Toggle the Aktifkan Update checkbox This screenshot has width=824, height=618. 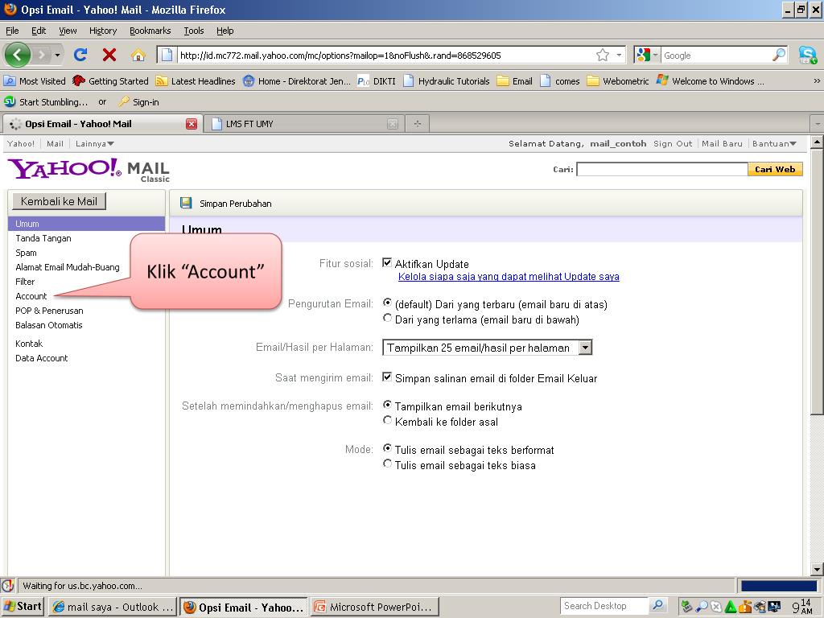(387, 263)
